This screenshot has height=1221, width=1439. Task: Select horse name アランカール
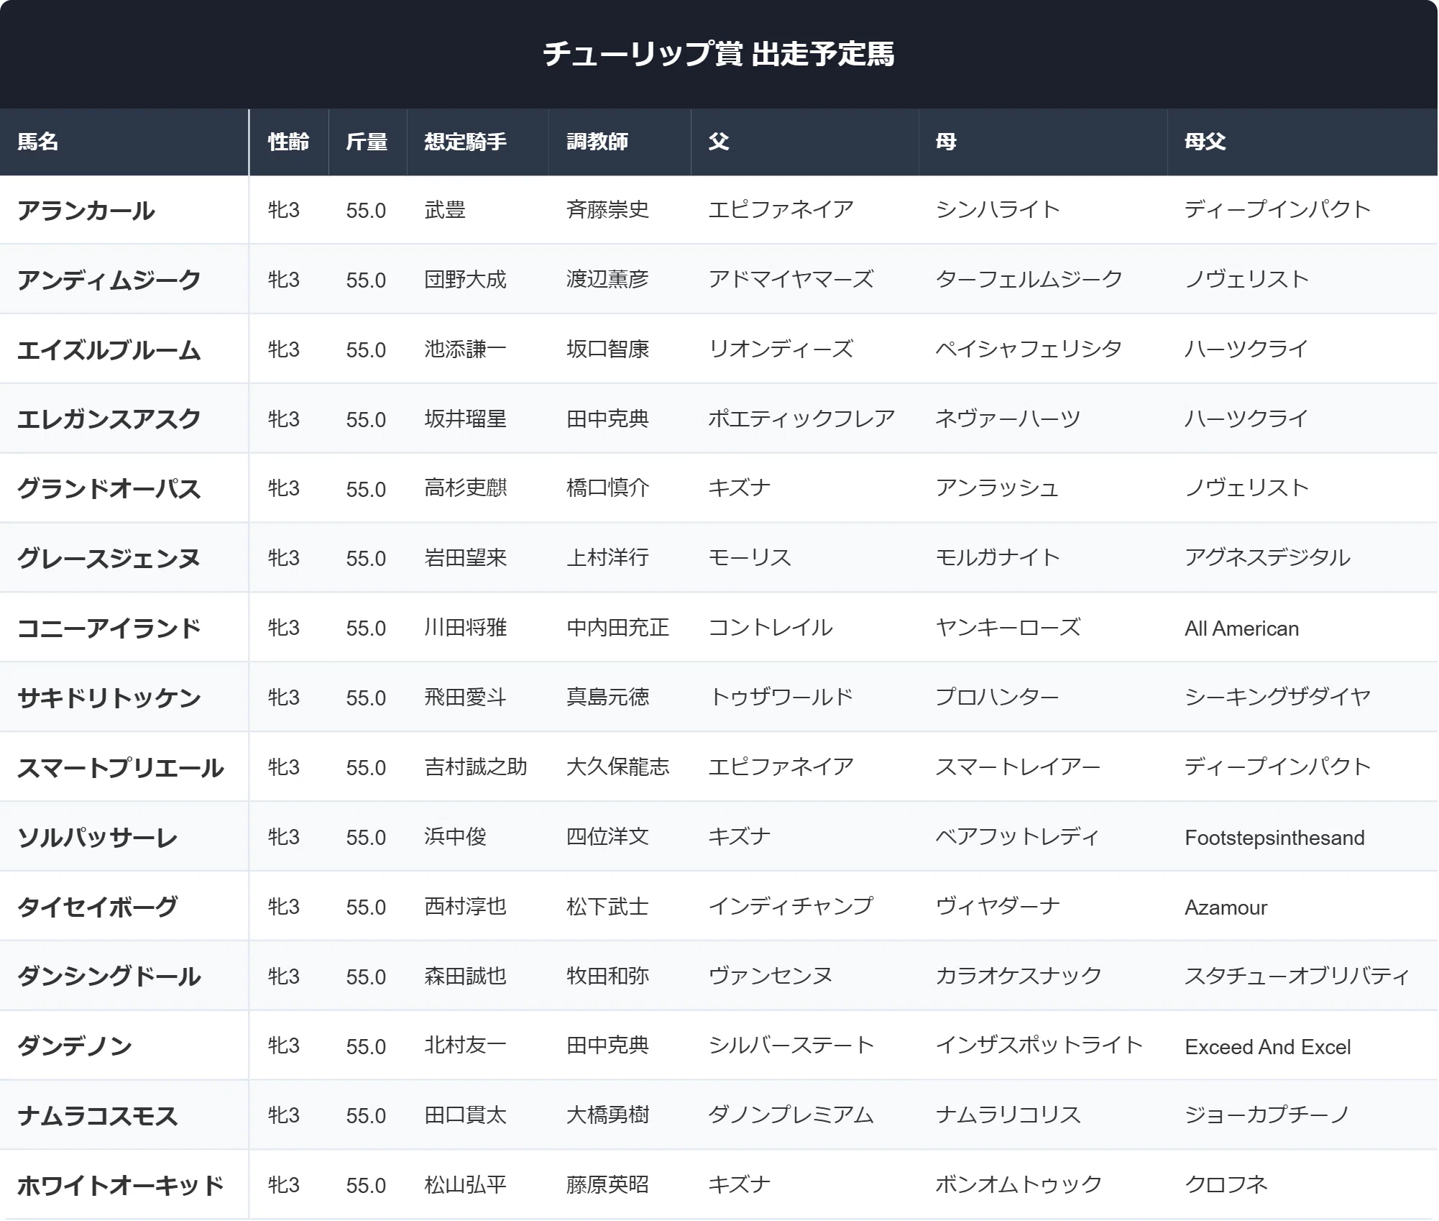point(86,211)
